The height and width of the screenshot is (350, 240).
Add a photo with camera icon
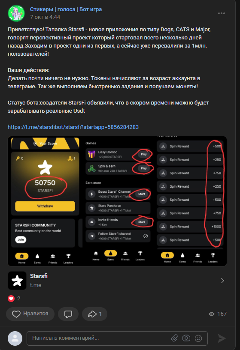186,338
